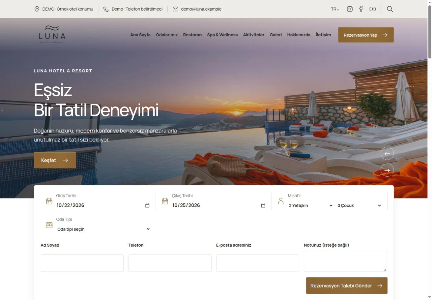Click the Giriş Tarihi date value 10/22/2026

70,205
